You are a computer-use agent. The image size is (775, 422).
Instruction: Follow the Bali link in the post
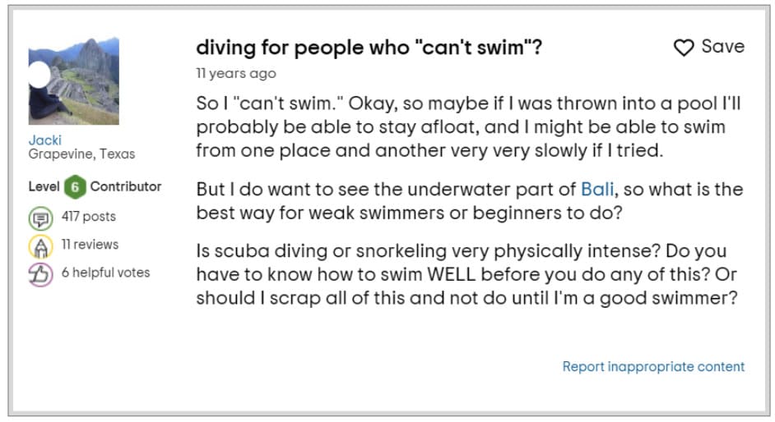coord(597,190)
